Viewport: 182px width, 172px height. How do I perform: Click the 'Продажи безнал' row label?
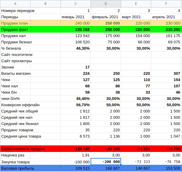[16, 42]
